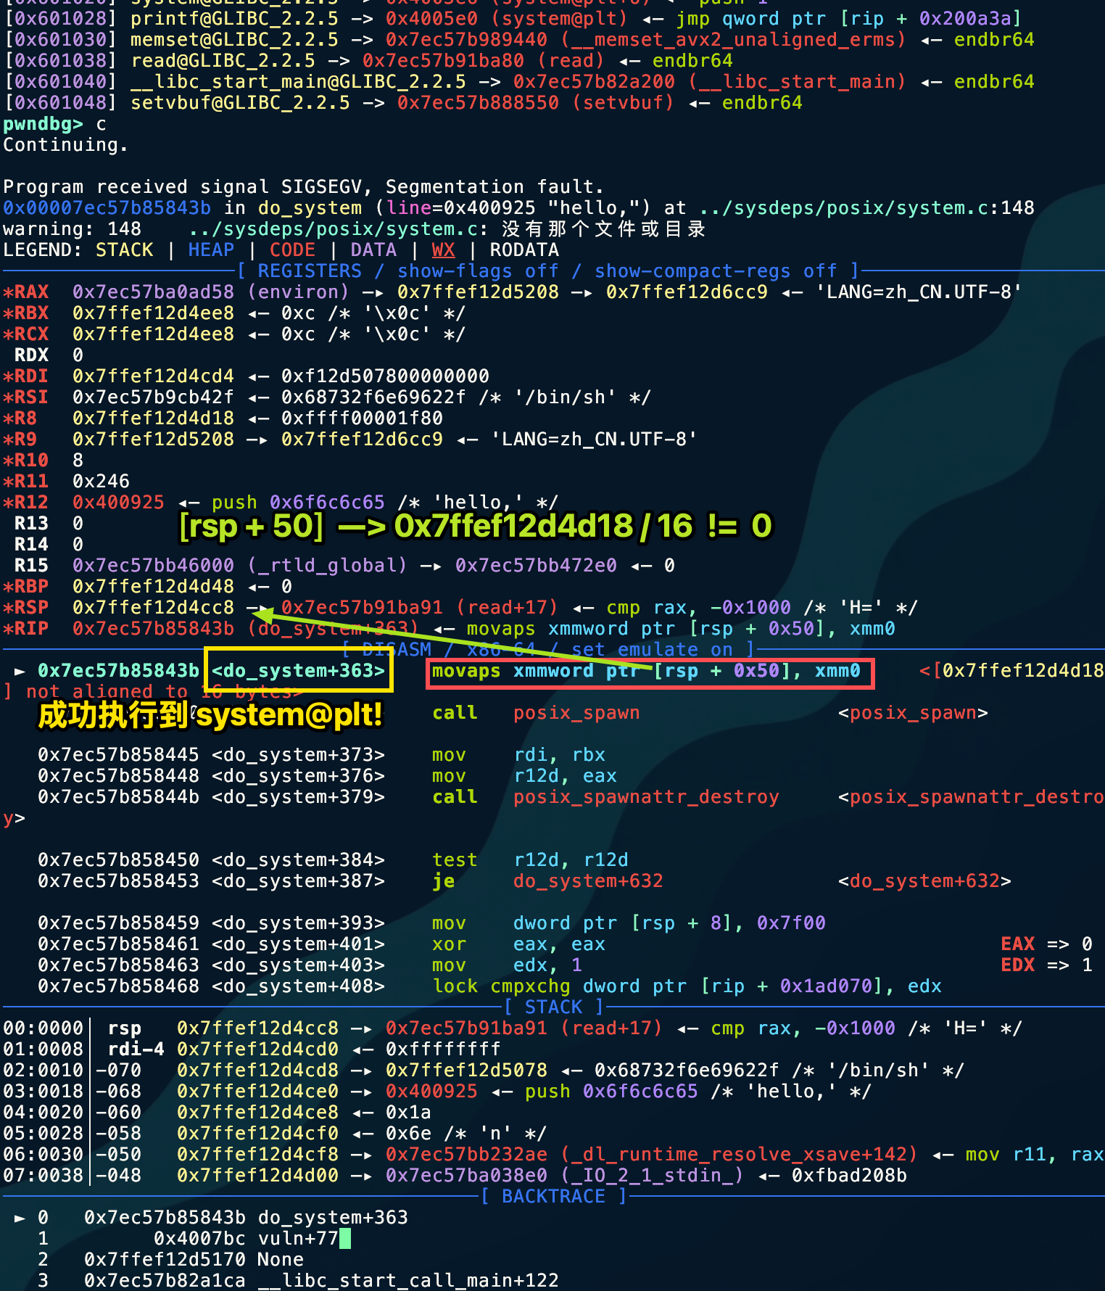
Task: Select 'Program received signal SIGSEGV, Segmentation fault.' line
Action: click(304, 187)
